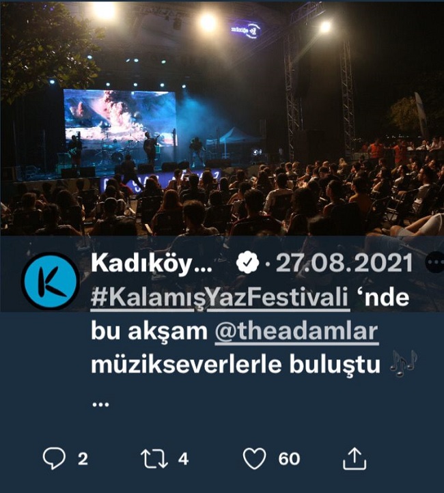Click the like count 60
444x493 pixels.
coord(289,459)
